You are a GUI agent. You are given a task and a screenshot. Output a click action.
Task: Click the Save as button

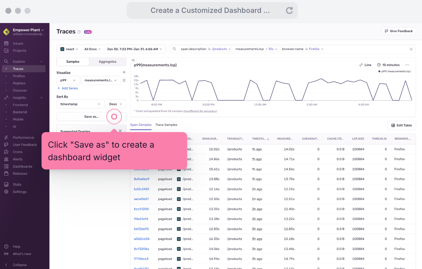pyautogui.click(x=91, y=117)
